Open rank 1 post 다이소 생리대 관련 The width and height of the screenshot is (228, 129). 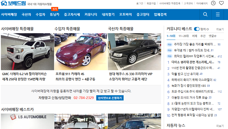[x=193, y=62]
